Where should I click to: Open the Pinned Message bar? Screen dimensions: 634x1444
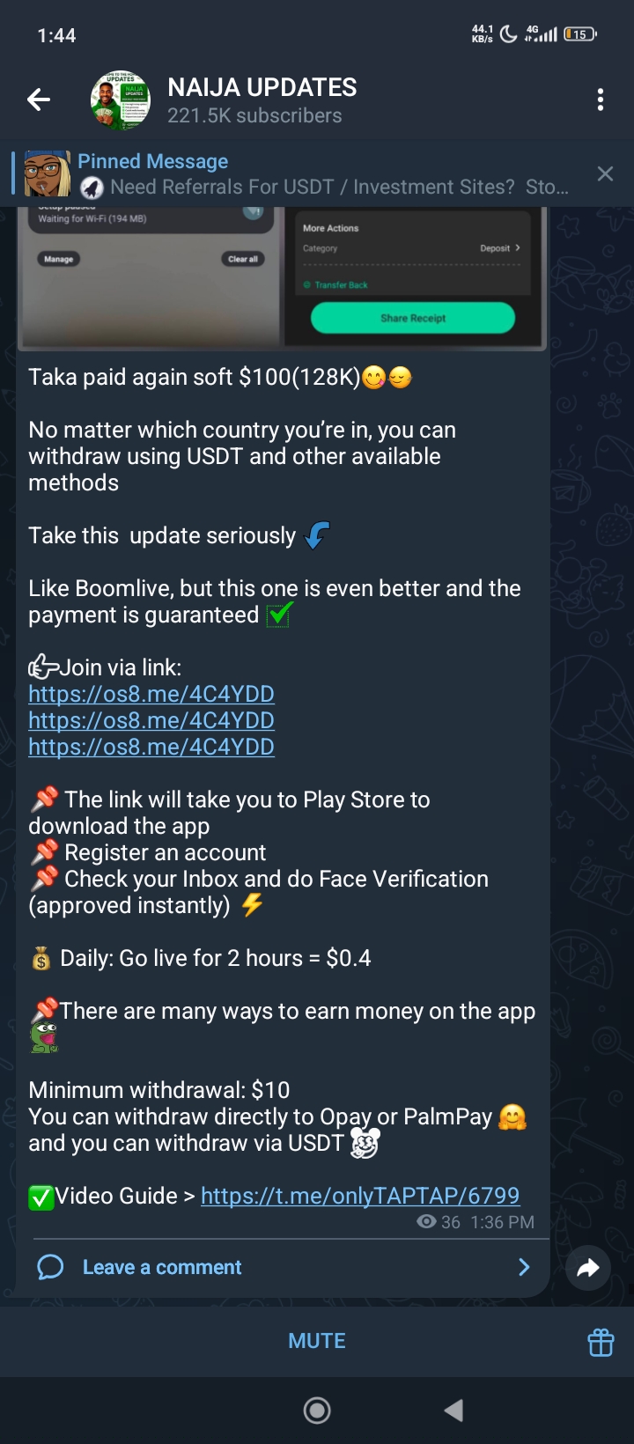coord(317,174)
